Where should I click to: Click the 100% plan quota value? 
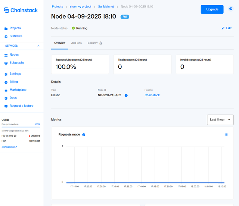point(37,124)
